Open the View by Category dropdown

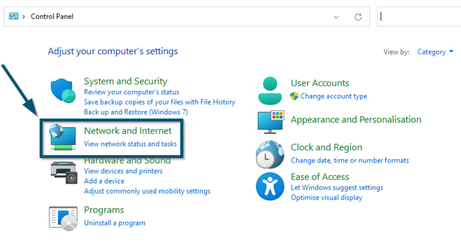pos(435,52)
